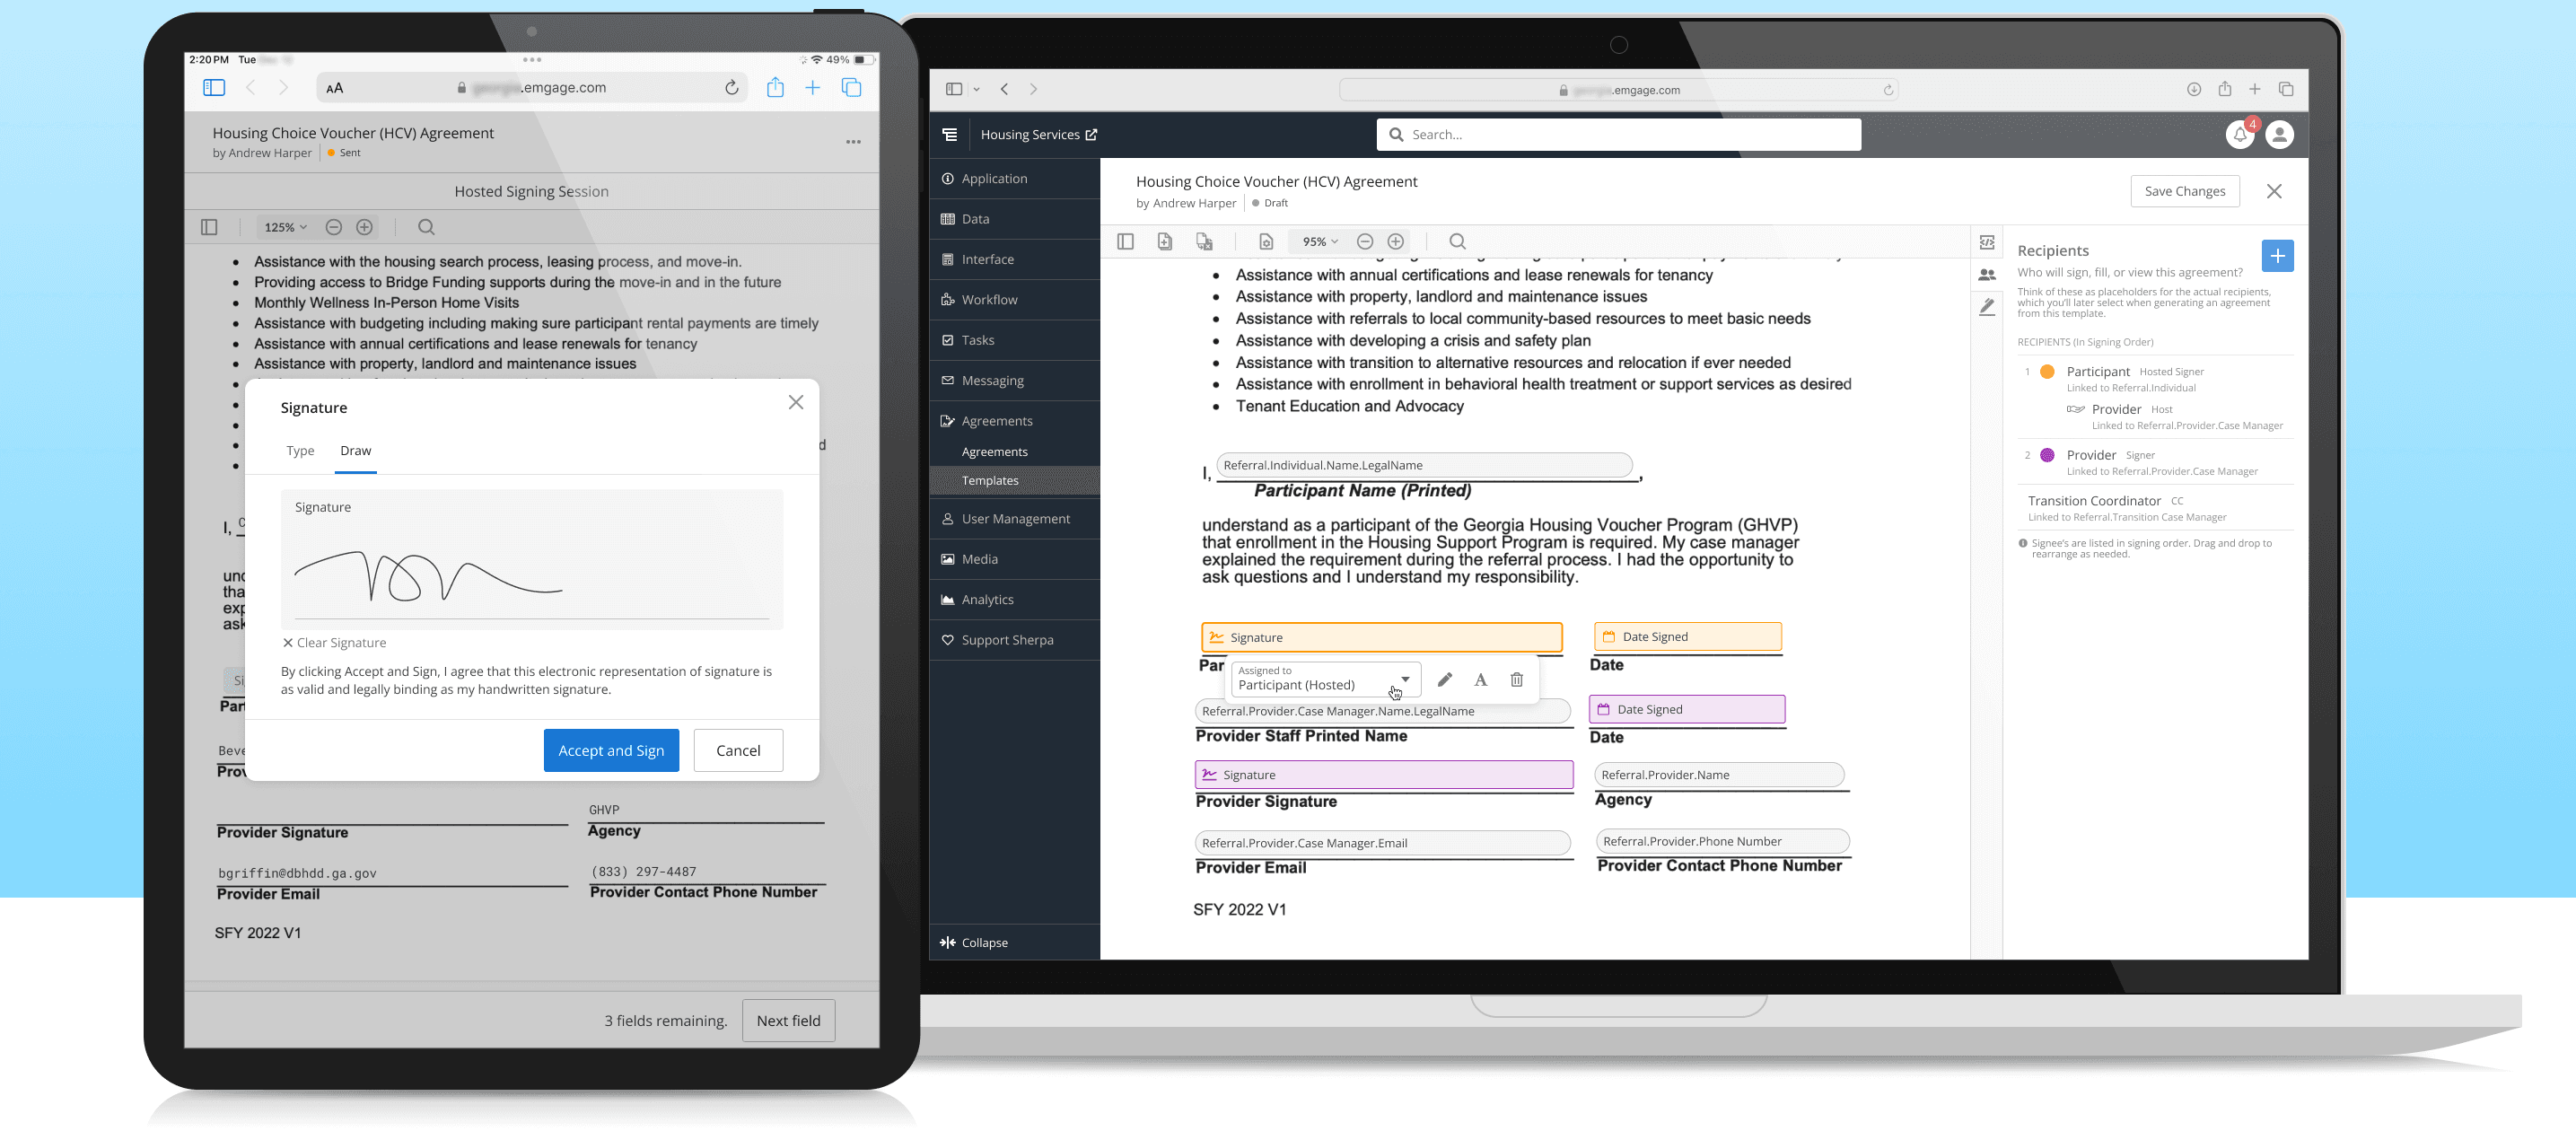Select the orange Date Signed field

click(1687, 637)
